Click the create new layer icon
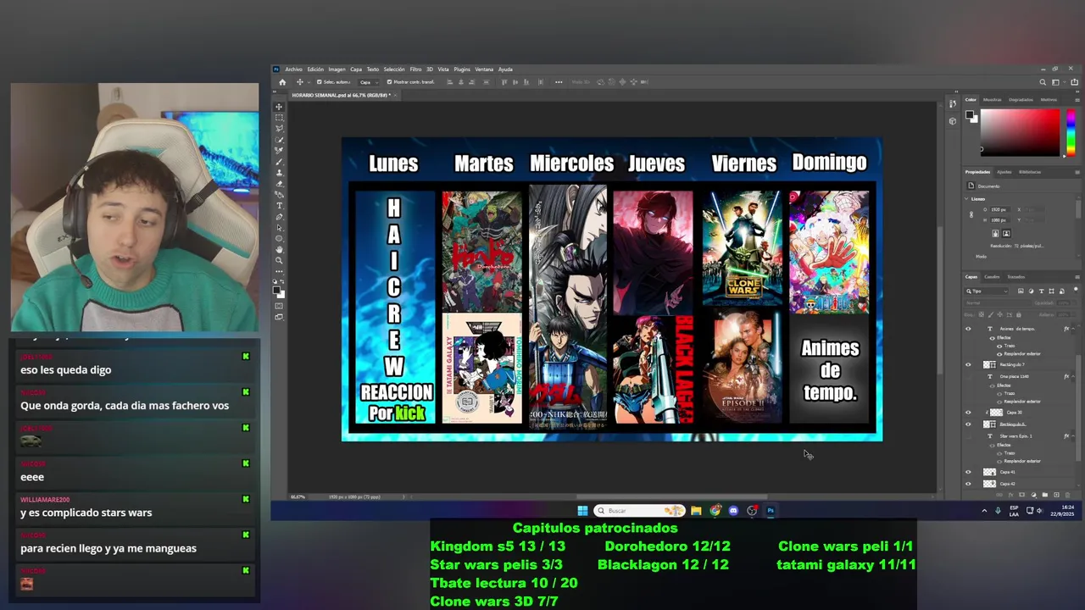The image size is (1085, 610). point(1056,495)
